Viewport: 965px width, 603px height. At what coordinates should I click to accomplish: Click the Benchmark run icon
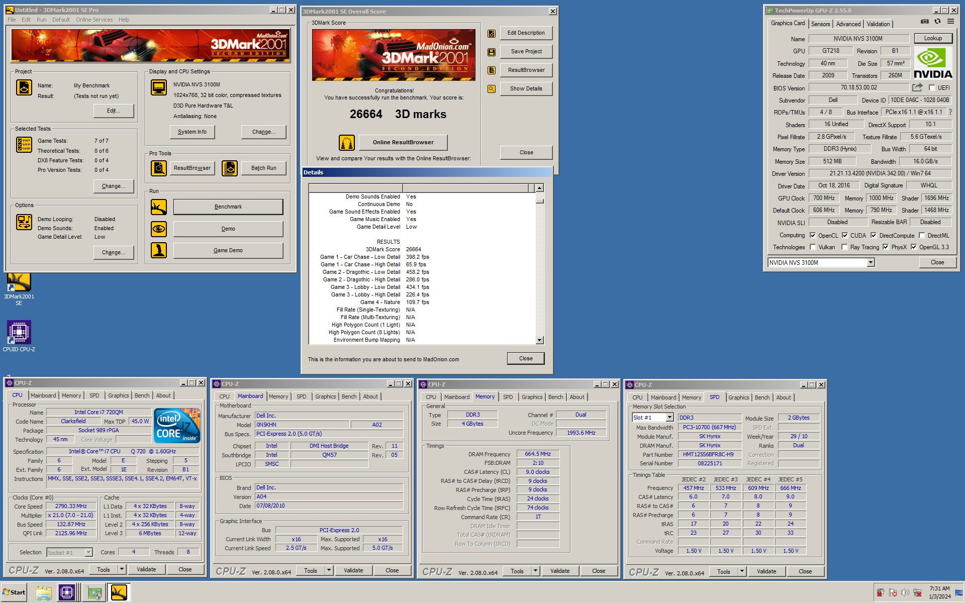click(x=159, y=207)
